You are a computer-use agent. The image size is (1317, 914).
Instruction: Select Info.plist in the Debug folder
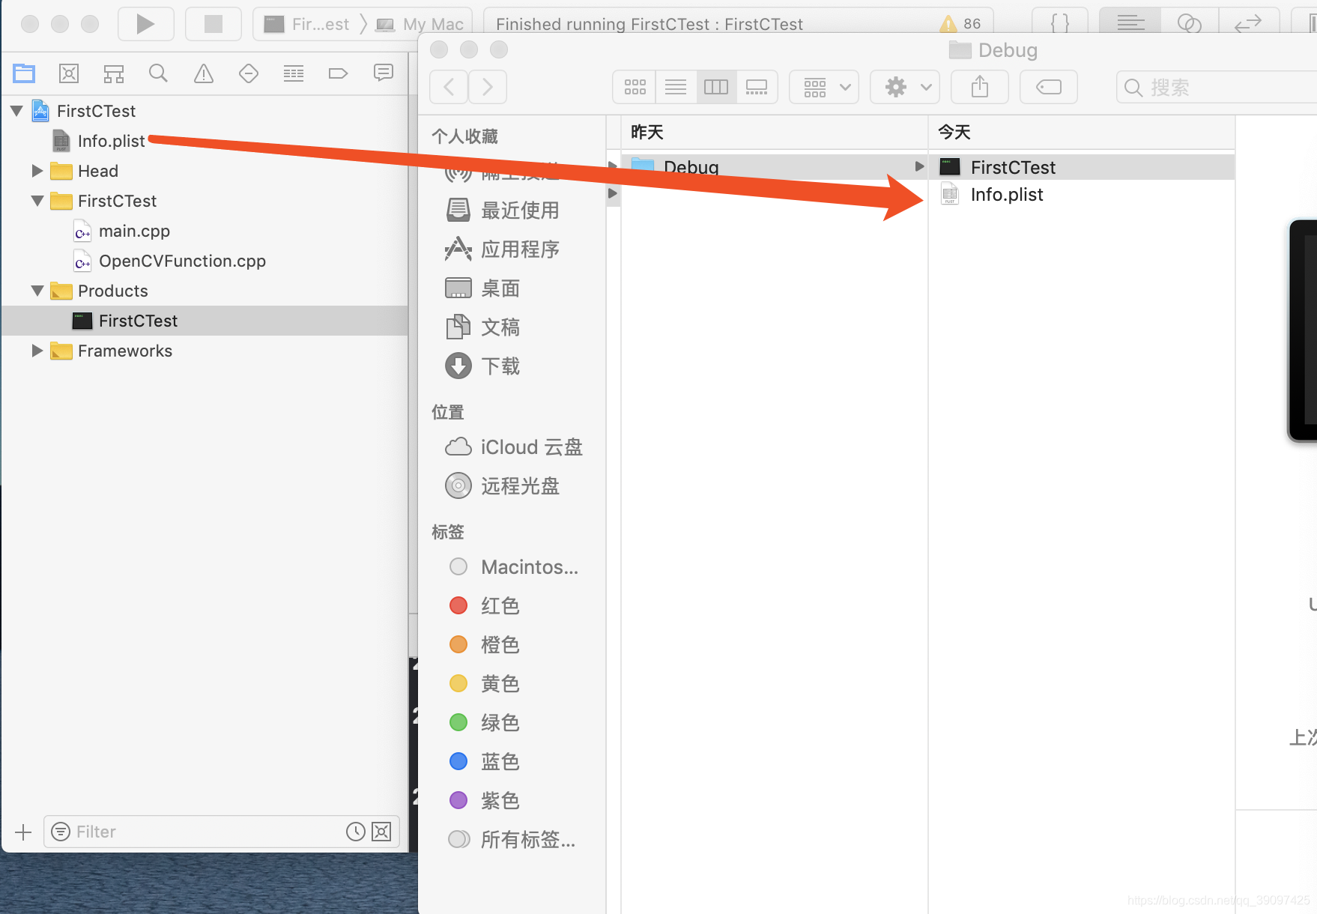point(1006,194)
